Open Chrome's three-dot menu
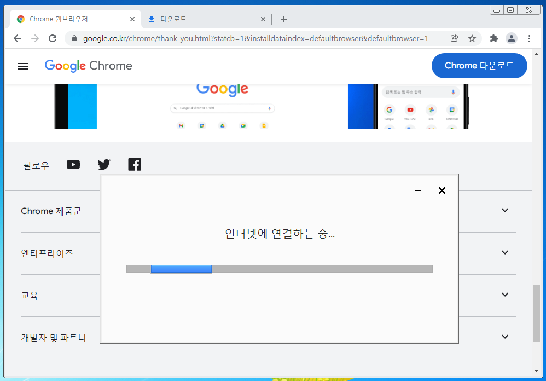 click(529, 38)
